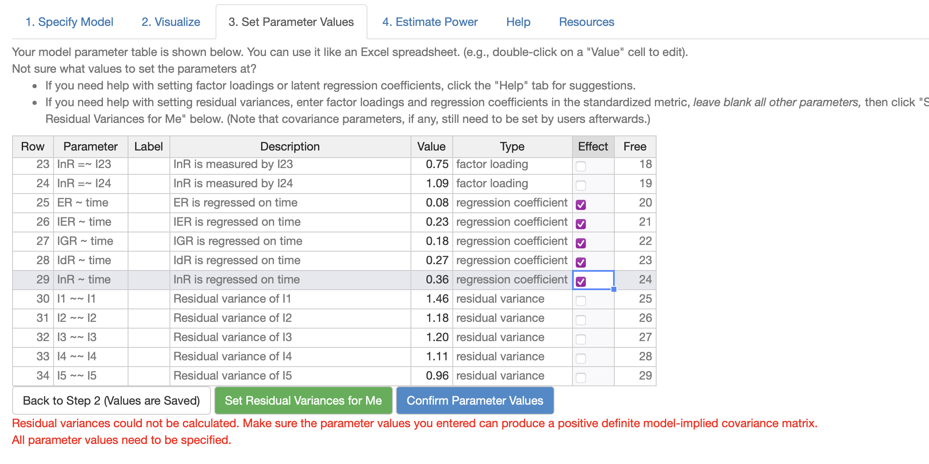This screenshot has width=929, height=464.
Task: Open the Specify Model tab
Action: [x=69, y=22]
